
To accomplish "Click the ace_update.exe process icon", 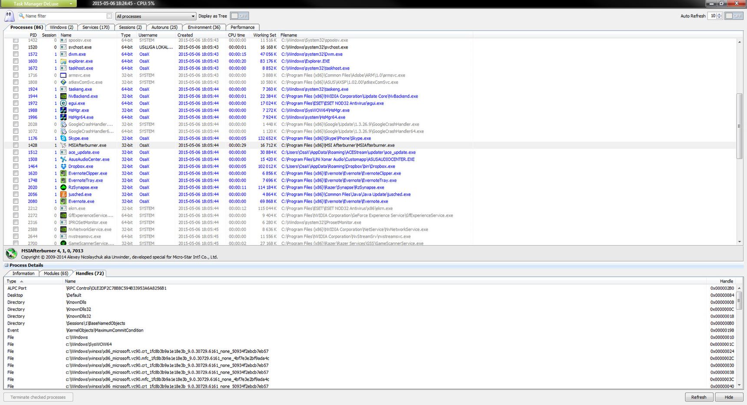I will tap(63, 152).
